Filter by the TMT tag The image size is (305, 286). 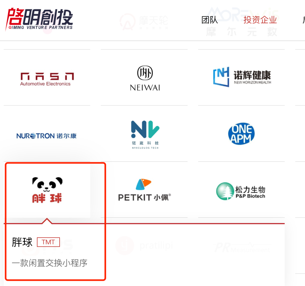click(48, 242)
